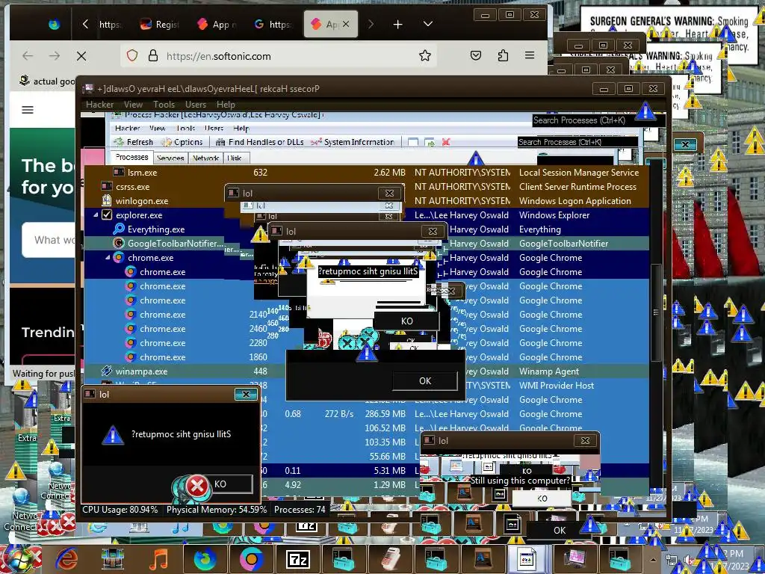Open System Information from toolbar
765x574 pixels.
tap(353, 142)
